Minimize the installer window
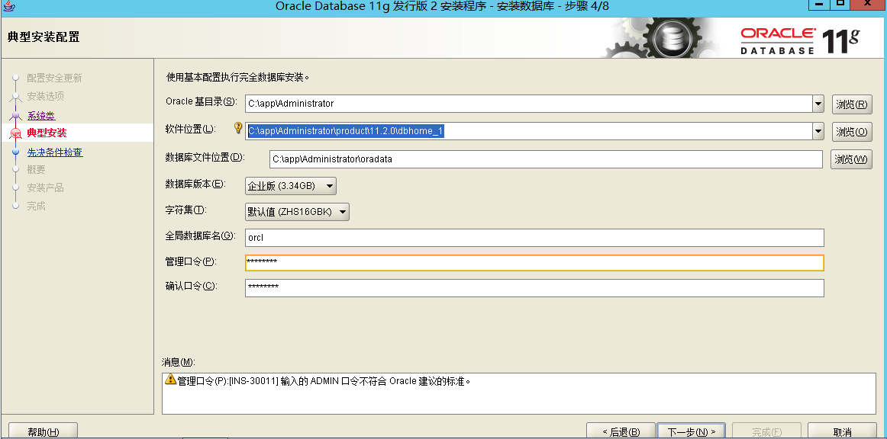 tap(818, 4)
